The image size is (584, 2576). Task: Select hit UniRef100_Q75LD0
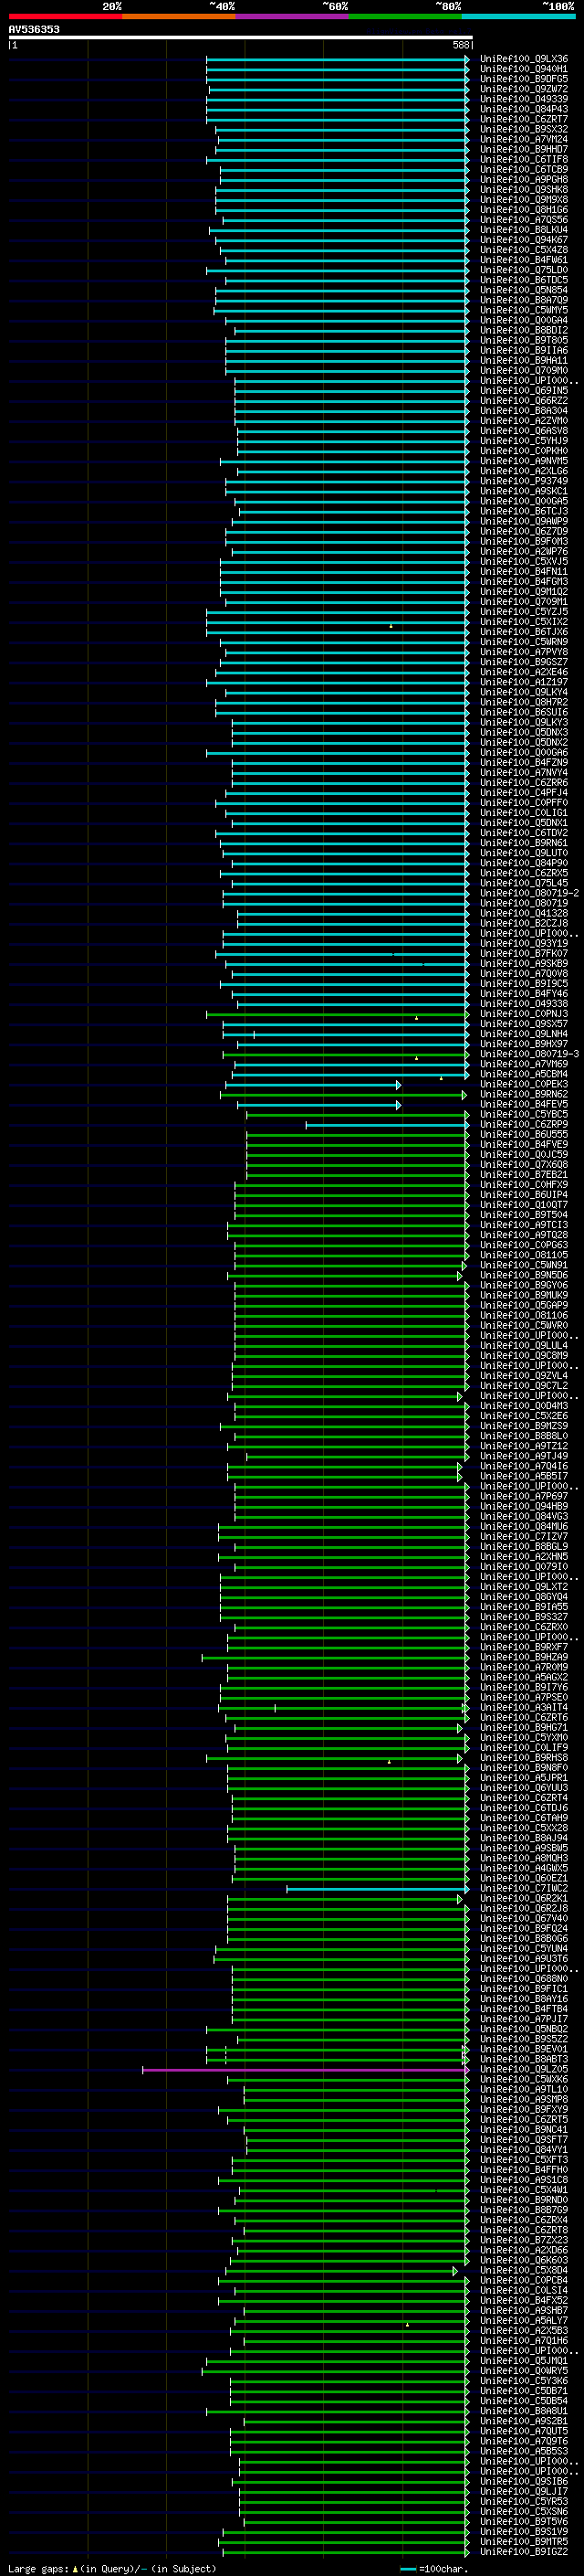click(x=524, y=270)
